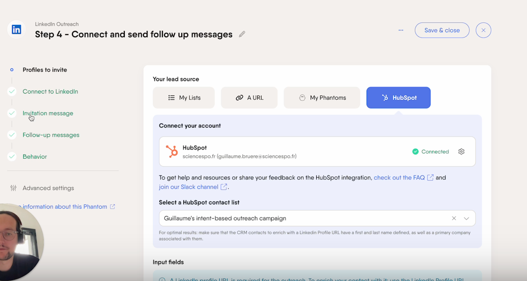Click the LinkedIn logo icon
The height and width of the screenshot is (281, 527).
pyautogui.click(x=16, y=30)
